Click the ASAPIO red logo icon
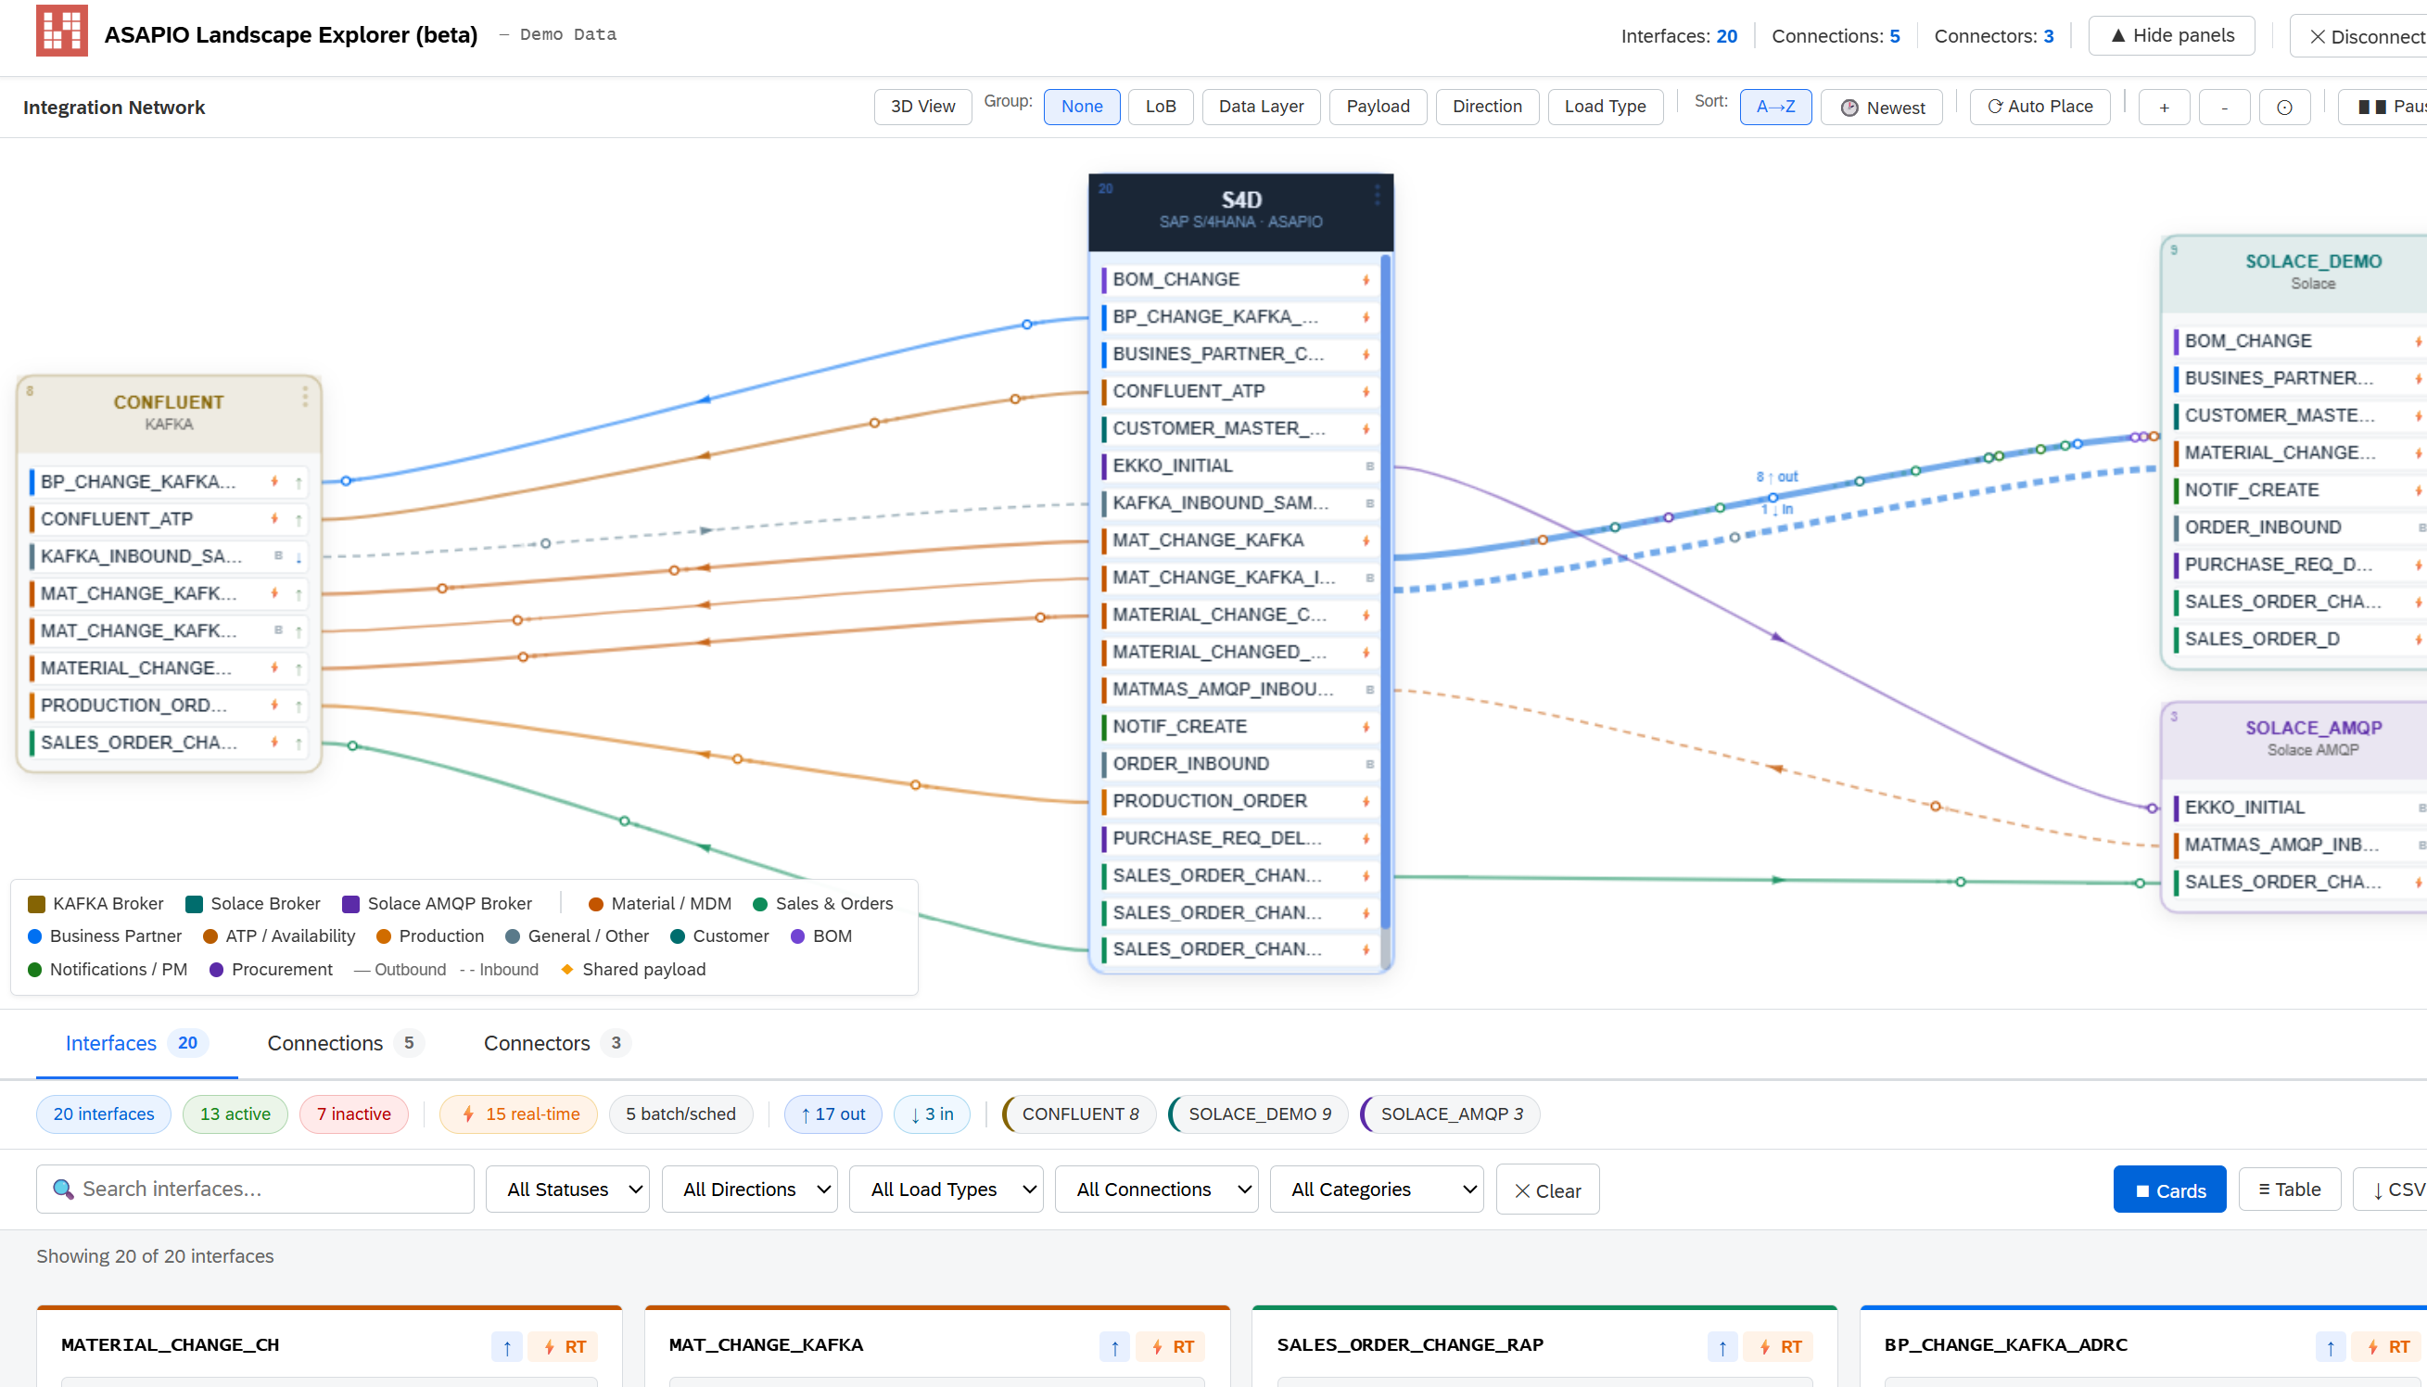This screenshot has width=2427, height=1387. point(62,31)
